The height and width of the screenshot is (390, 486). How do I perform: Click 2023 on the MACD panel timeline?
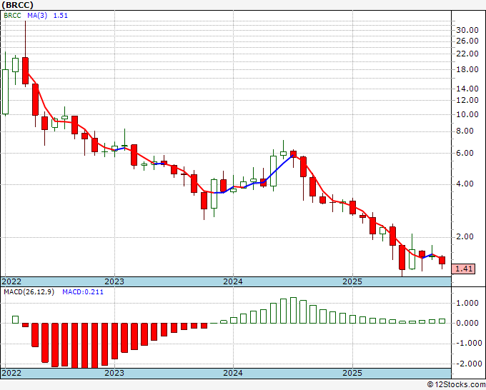(x=114, y=373)
